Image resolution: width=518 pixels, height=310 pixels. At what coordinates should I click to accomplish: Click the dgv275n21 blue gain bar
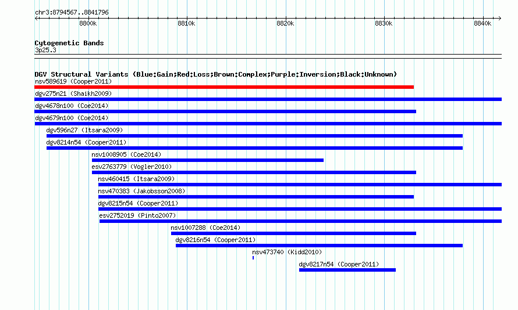point(268,99)
